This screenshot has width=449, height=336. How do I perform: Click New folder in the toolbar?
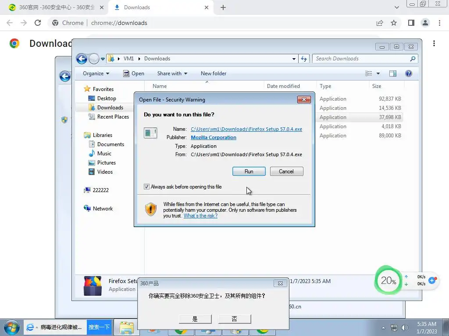tap(214, 73)
